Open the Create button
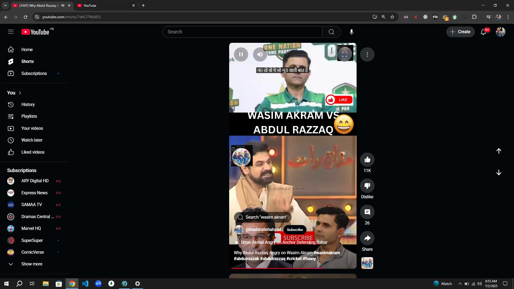514x289 pixels. point(460,32)
